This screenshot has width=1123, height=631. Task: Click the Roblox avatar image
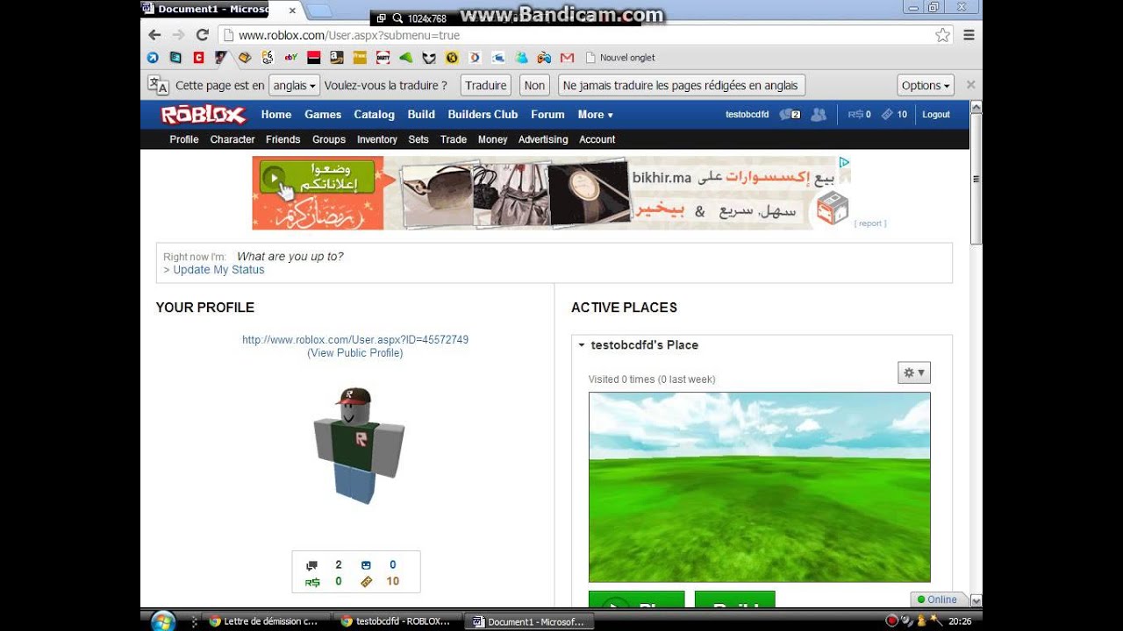[357, 445]
